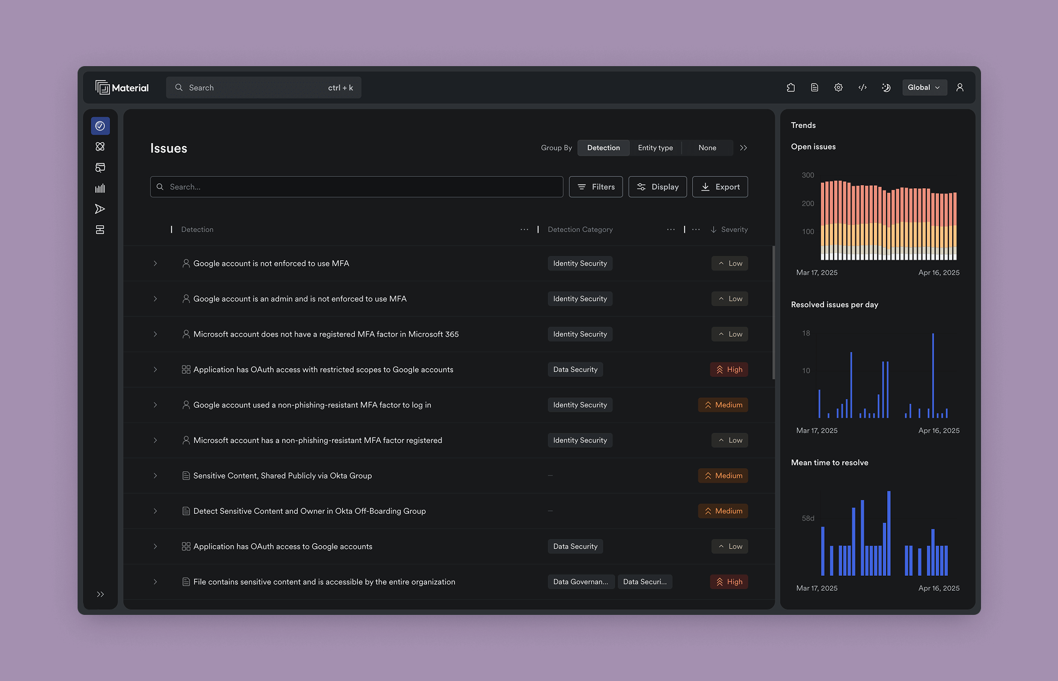The width and height of the screenshot is (1058, 681).
Task: Click document icon beside Okta Off-Boarding detection
Action: point(186,511)
